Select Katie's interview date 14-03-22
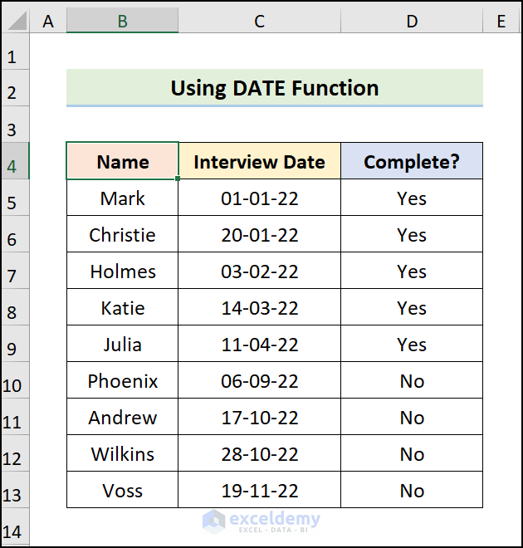Screen dimensions: 523x548 (259, 308)
